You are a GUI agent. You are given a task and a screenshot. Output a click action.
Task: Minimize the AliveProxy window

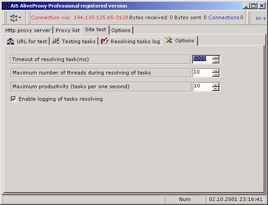click(x=246, y=6)
